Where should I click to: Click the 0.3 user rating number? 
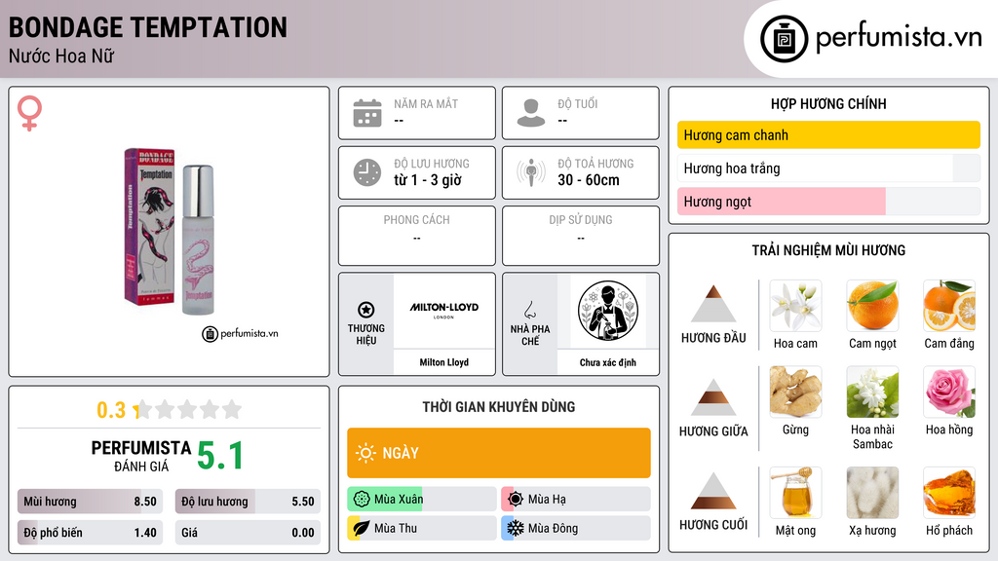coord(111,410)
